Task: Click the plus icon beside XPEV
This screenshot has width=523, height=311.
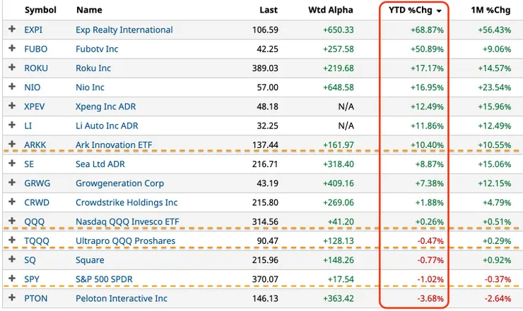Action: coord(11,106)
